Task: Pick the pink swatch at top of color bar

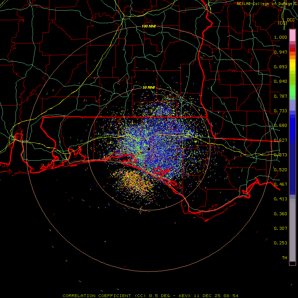Action: tap(292, 35)
